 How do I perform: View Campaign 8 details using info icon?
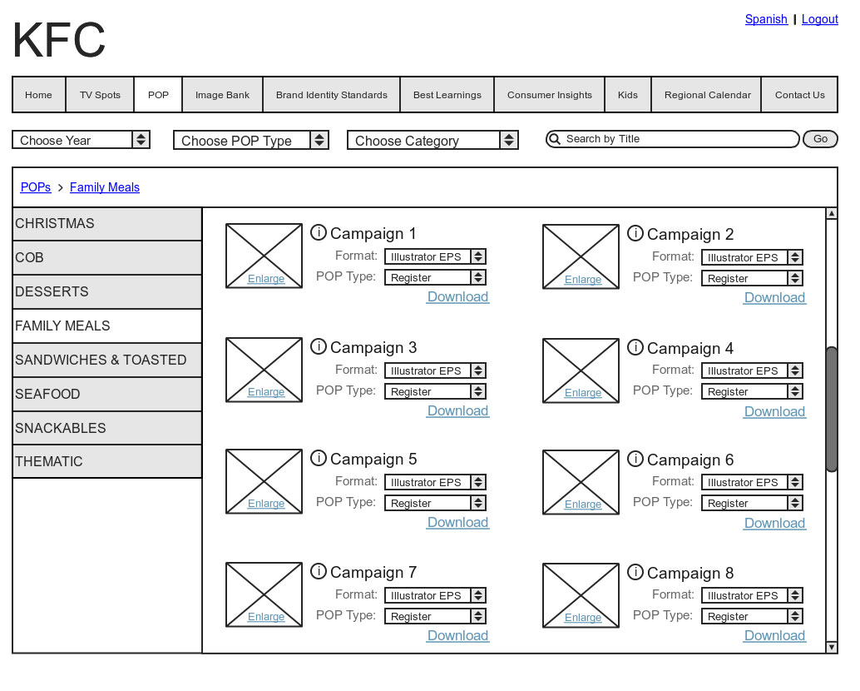click(635, 572)
